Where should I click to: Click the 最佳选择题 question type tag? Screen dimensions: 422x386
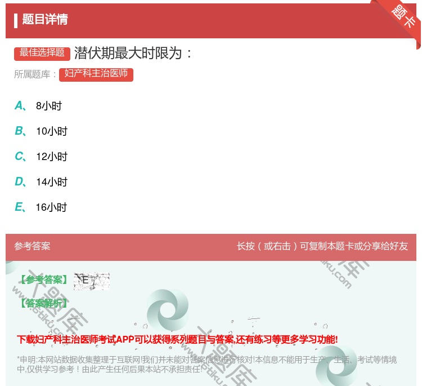click(42, 53)
